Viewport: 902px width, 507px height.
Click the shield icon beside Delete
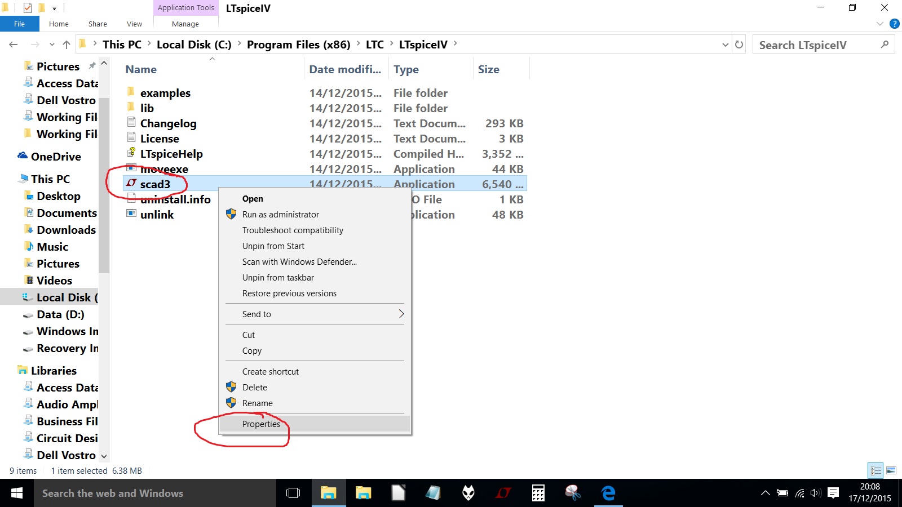231,387
